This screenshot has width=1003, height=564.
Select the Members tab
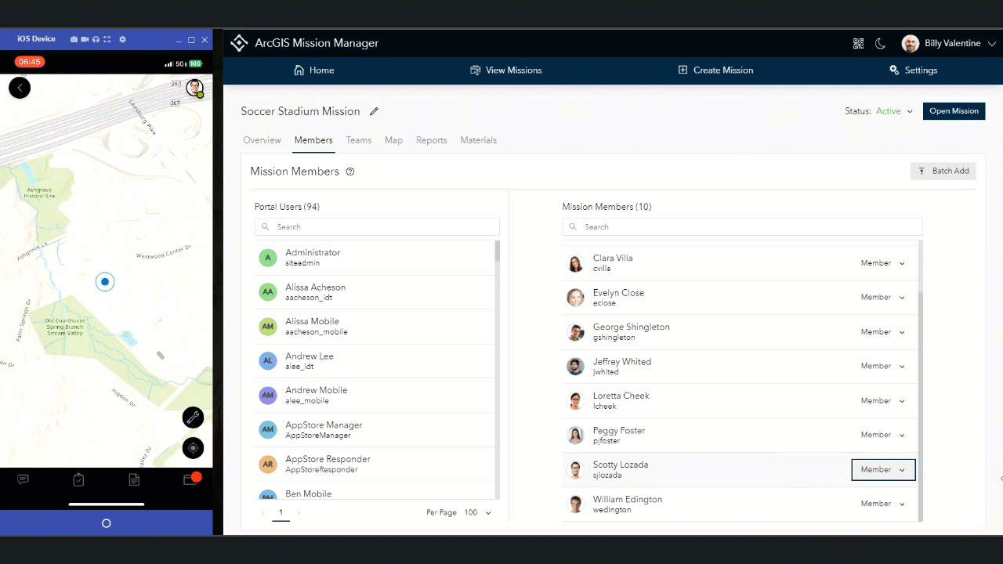[313, 140]
